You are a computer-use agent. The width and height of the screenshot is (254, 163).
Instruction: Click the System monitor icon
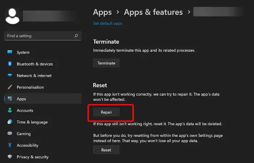point(10,52)
